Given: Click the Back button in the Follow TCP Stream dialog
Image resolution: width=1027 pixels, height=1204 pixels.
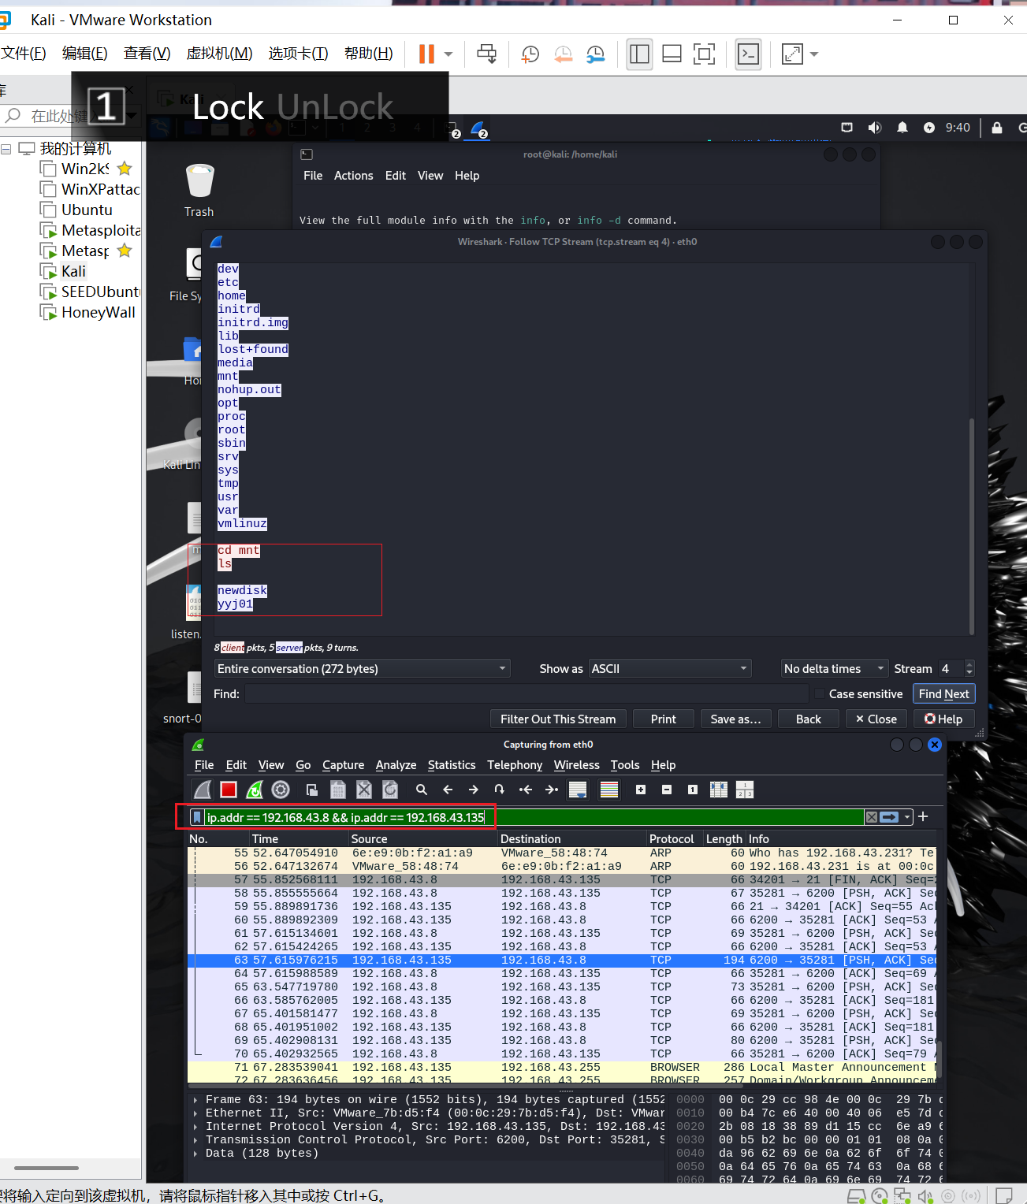Looking at the screenshot, I should coord(808,719).
